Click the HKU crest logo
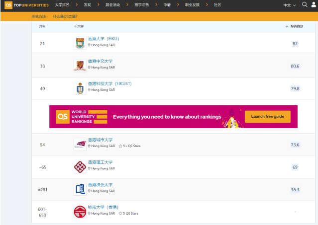 80,43
